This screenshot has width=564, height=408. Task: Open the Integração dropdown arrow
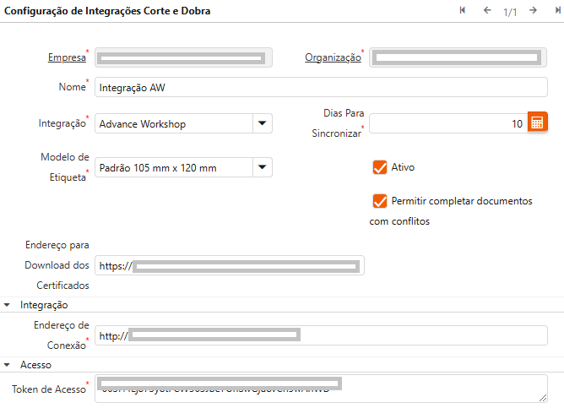coord(263,123)
